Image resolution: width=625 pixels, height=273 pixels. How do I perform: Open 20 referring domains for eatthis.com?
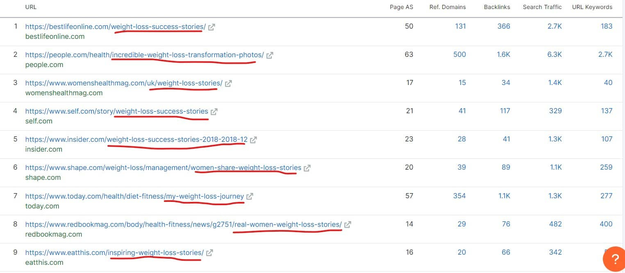[x=462, y=252]
